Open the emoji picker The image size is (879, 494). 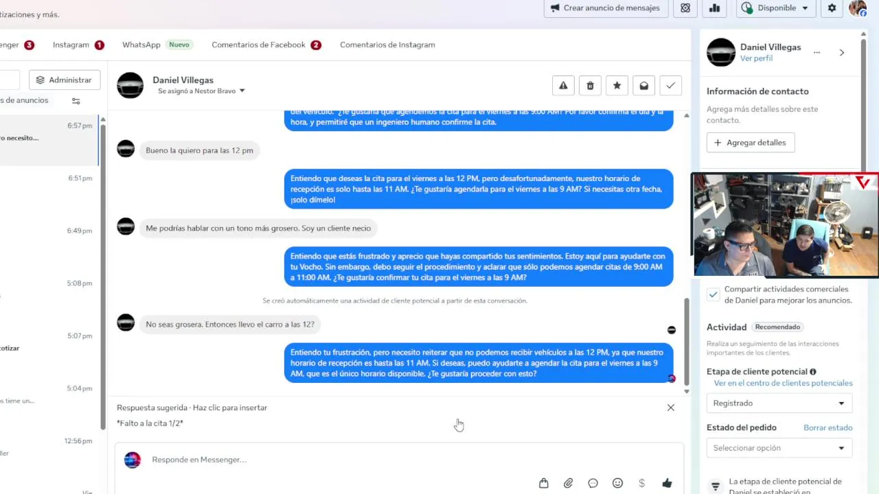pos(617,483)
